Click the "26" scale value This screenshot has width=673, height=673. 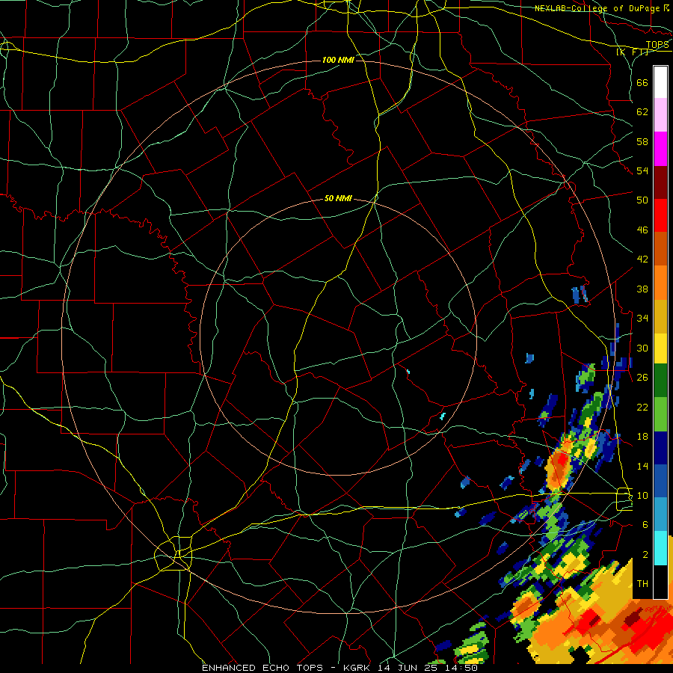tap(642, 378)
